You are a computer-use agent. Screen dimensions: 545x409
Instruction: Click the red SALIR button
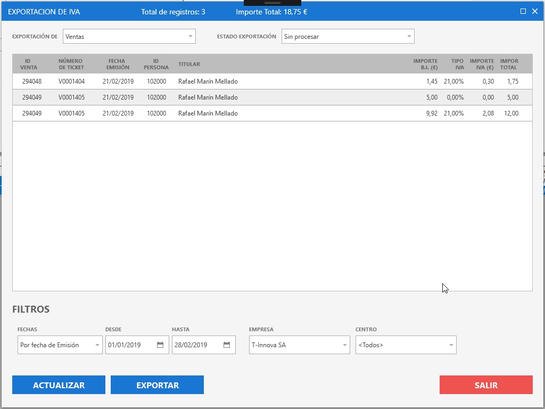click(x=486, y=385)
